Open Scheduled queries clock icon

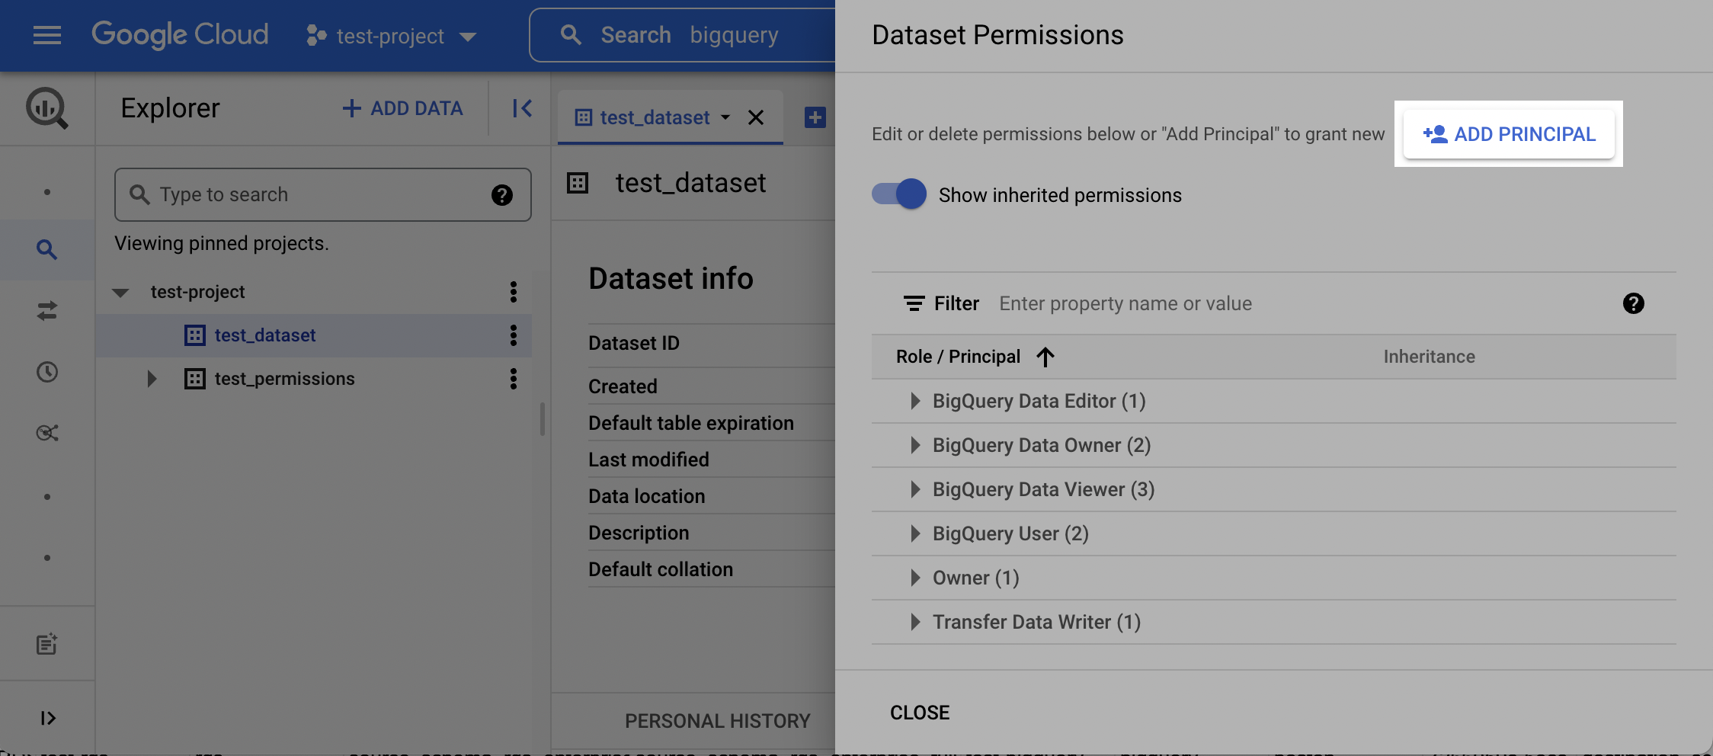point(47,372)
